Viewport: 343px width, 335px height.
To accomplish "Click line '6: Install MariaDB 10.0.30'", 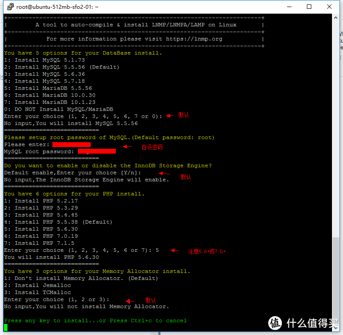I will 50,95.
